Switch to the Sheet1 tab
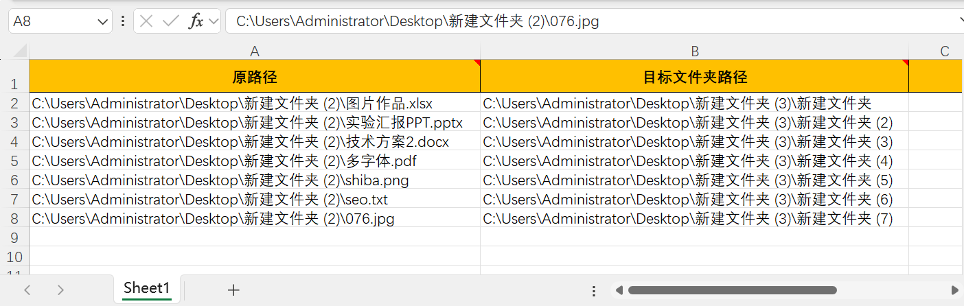The height and width of the screenshot is (306, 964). tap(146, 288)
